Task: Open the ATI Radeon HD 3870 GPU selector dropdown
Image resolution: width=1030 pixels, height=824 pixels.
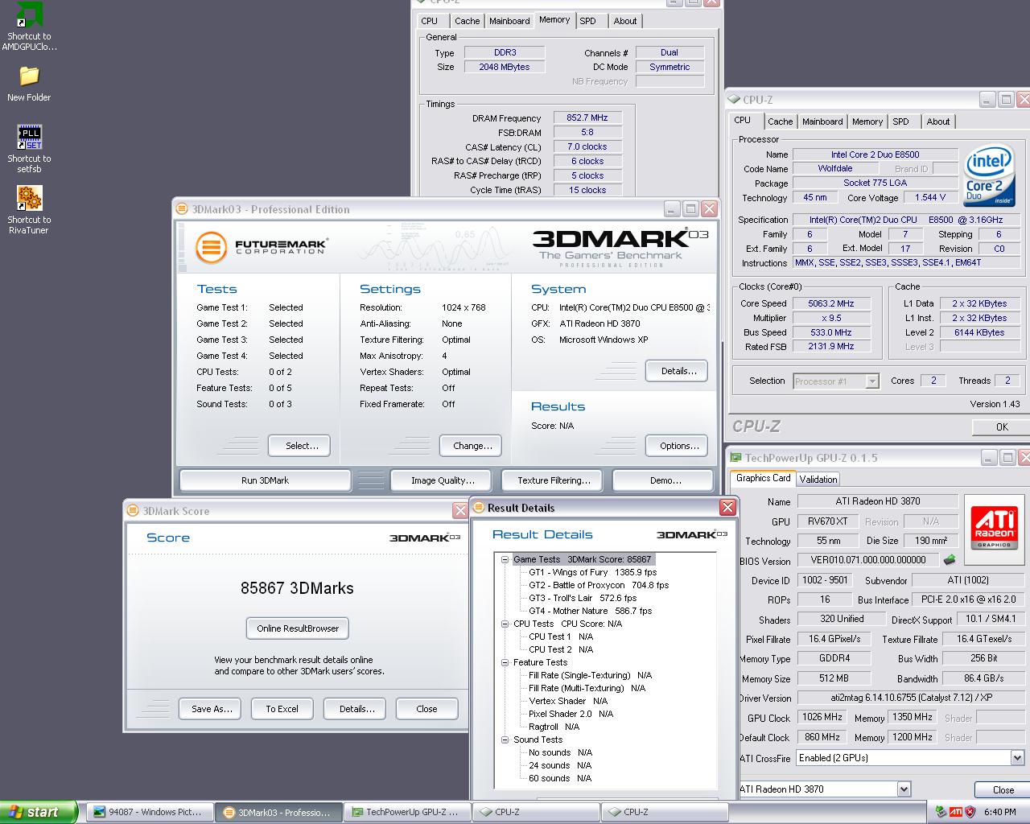Action: 904,789
